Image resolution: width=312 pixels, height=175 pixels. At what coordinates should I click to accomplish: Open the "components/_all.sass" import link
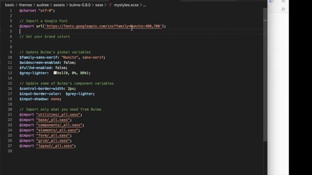pos(59,125)
